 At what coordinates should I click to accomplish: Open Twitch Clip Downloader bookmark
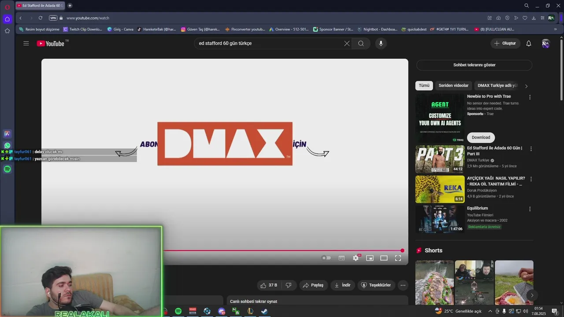[x=83, y=29]
